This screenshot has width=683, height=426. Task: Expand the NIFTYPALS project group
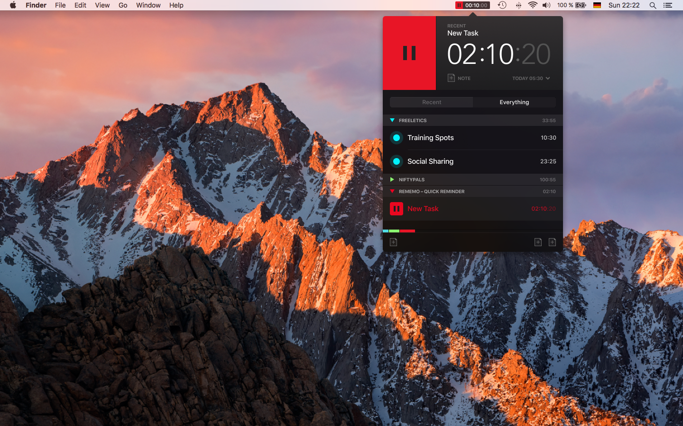tap(392, 179)
